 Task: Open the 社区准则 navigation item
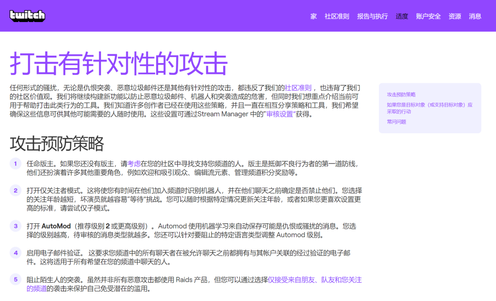337,17
